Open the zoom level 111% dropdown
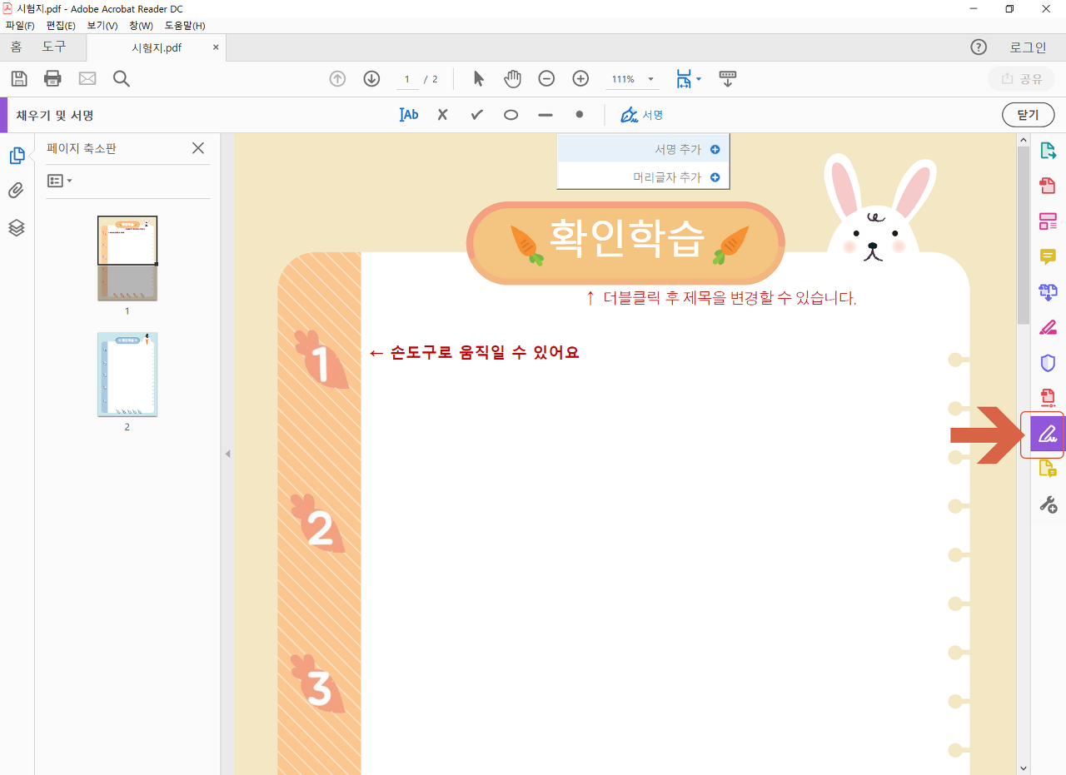This screenshot has height=775, width=1066. tap(632, 79)
